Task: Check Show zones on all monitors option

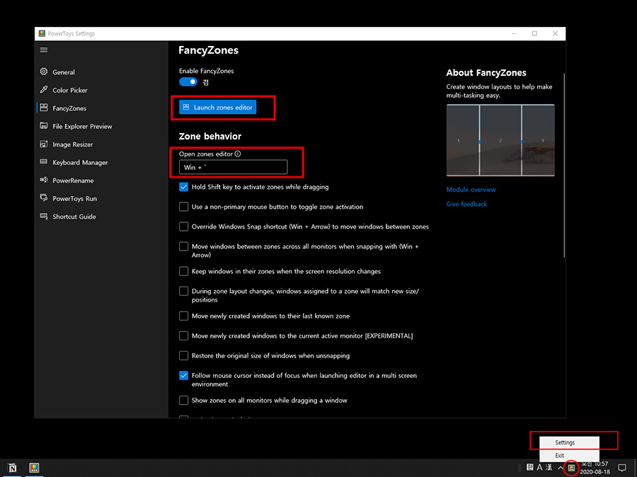Action: (183, 400)
